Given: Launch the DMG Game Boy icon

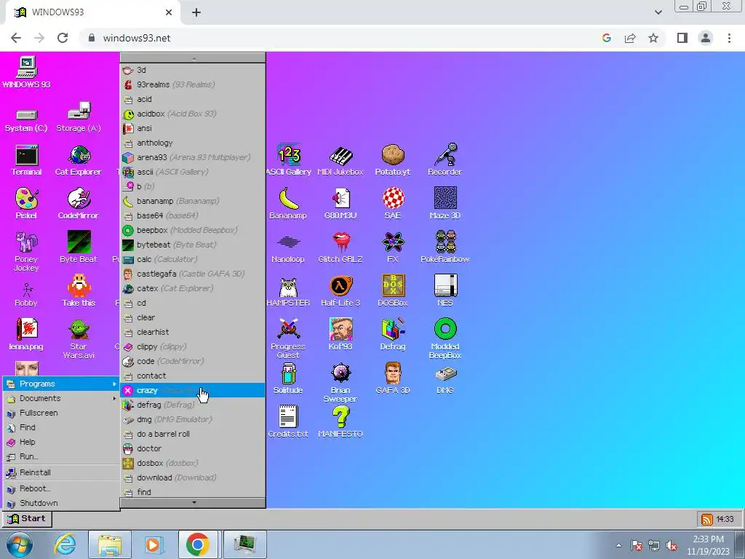Looking at the screenshot, I should click(x=445, y=378).
